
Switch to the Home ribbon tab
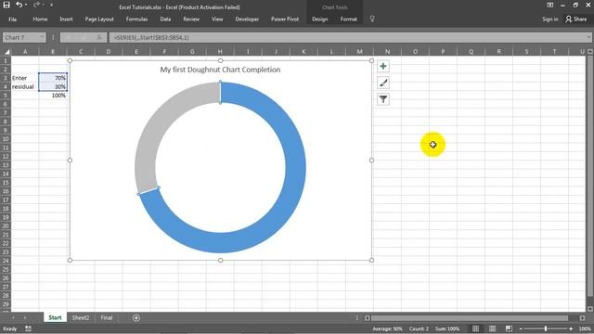[40, 19]
